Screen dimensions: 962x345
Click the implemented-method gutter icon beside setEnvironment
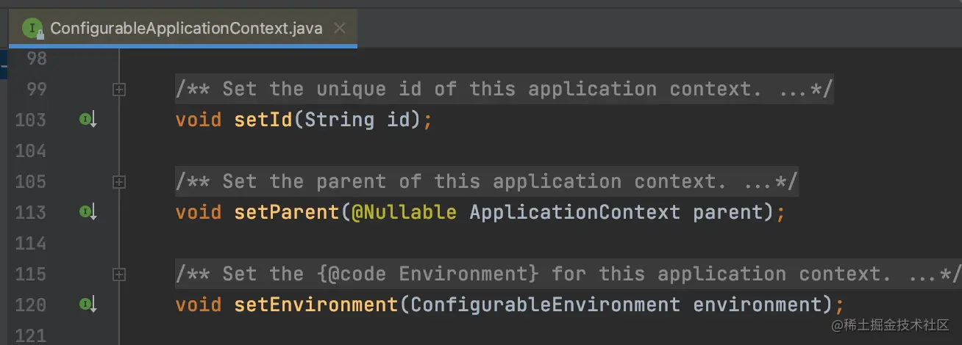tap(88, 304)
